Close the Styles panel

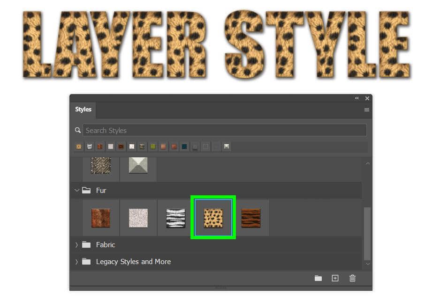[367, 98]
